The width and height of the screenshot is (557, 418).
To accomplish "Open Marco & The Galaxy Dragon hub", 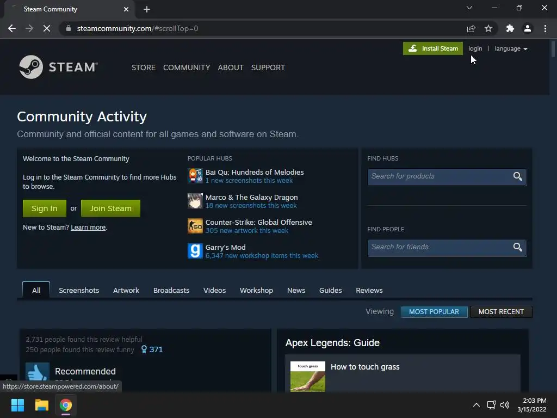I will coord(251,197).
